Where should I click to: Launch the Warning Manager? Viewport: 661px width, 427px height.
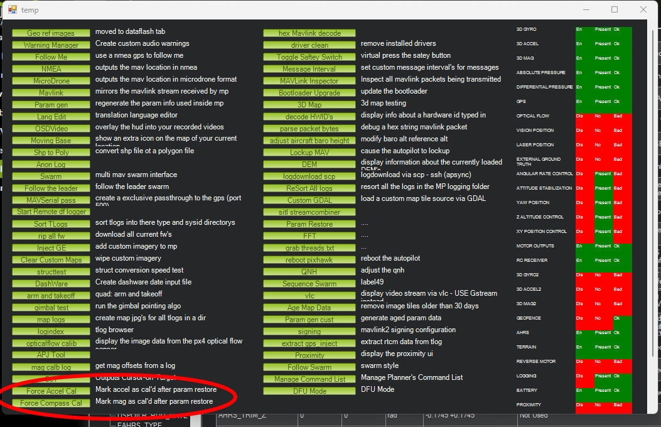click(51, 45)
